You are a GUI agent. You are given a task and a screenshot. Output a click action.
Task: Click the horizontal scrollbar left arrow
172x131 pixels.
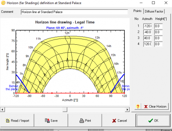click(2, 110)
